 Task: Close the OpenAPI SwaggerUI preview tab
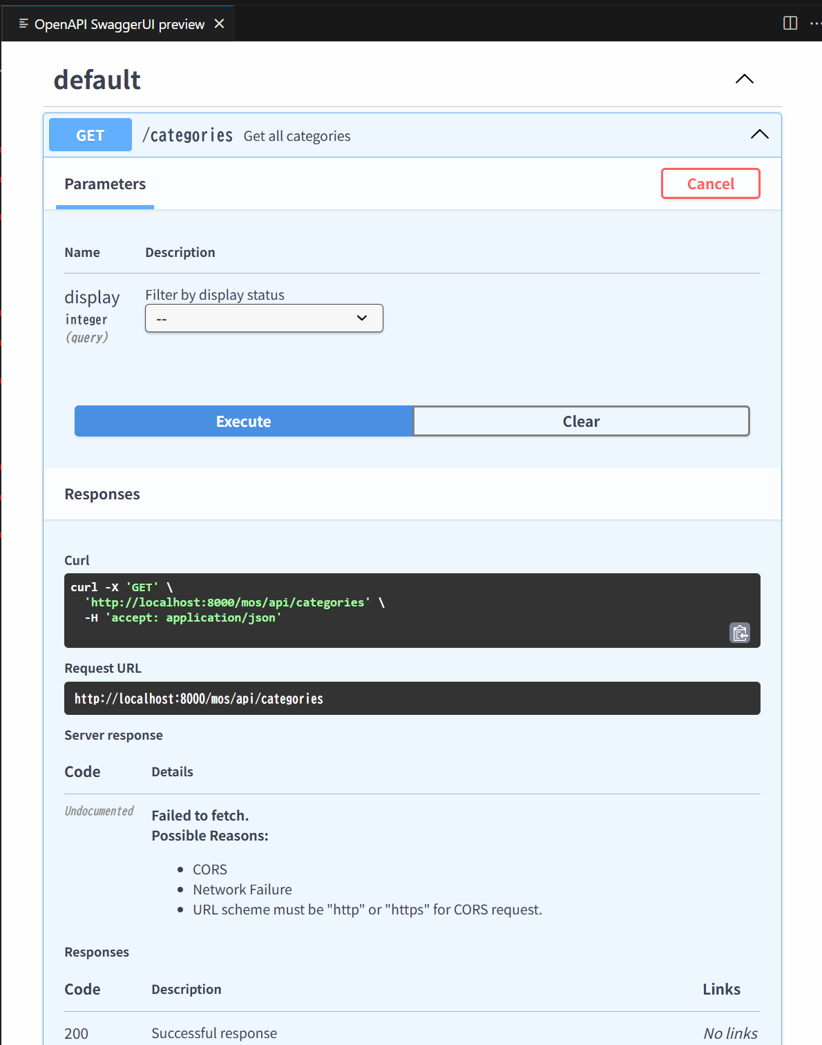coord(220,24)
